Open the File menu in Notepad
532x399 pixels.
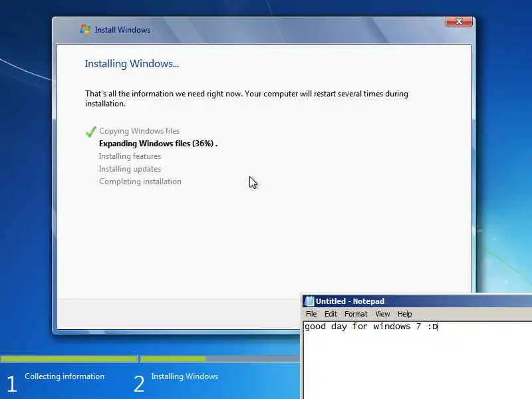click(x=311, y=314)
